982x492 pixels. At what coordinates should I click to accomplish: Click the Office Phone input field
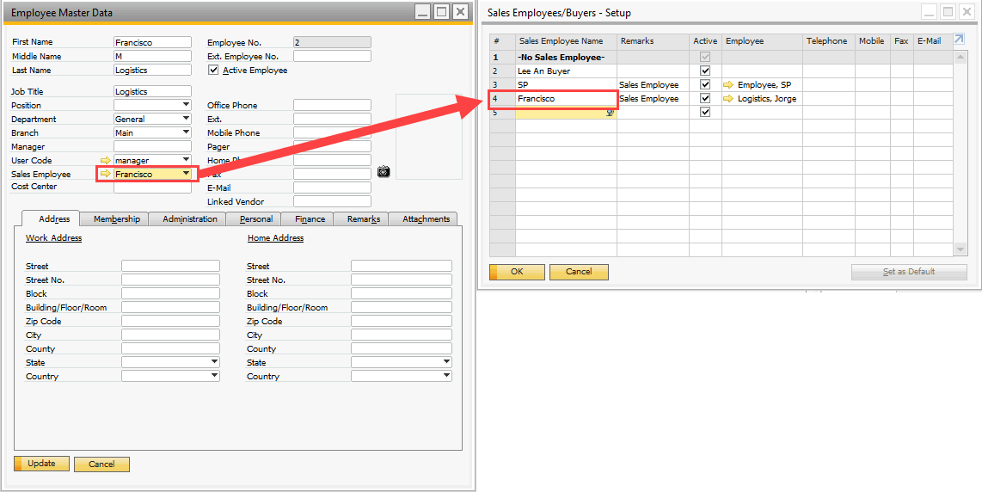tap(331, 106)
